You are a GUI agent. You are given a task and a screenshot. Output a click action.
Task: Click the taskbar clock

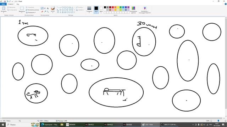pyautogui.click(x=217, y=125)
